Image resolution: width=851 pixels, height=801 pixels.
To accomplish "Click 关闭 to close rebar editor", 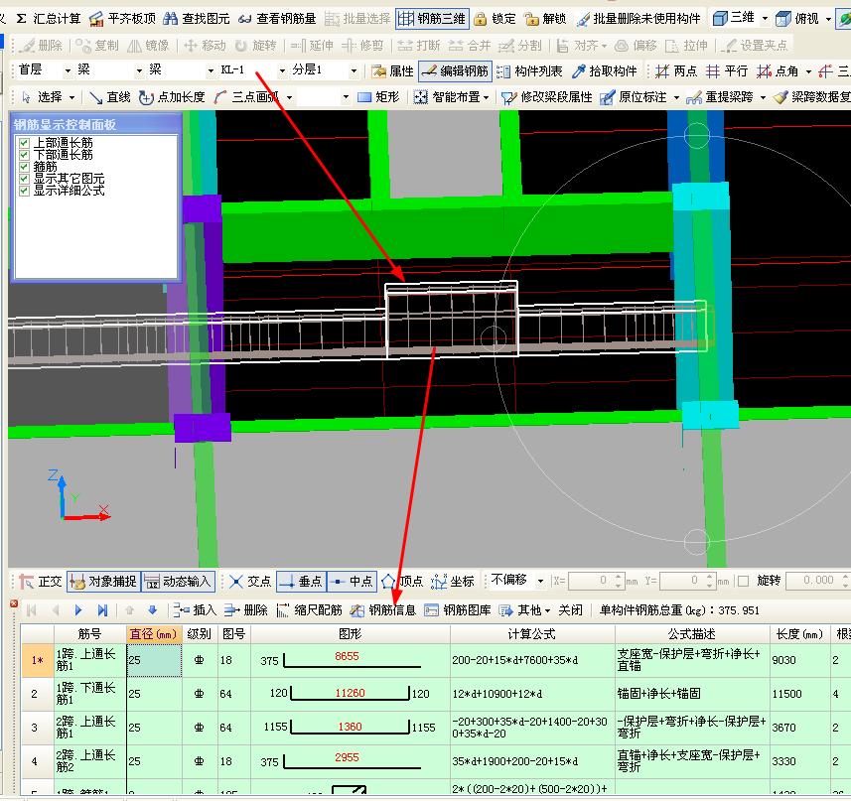I will pyautogui.click(x=570, y=610).
